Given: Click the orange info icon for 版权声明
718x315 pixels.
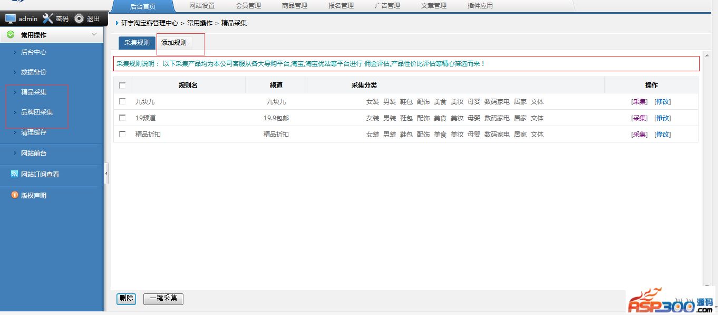Looking at the screenshot, I should [14, 195].
